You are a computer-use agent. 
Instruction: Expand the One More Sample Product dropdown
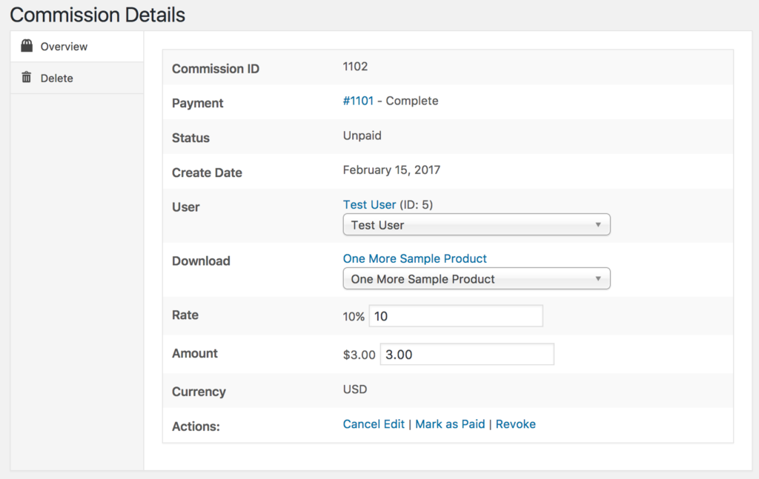point(477,279)
